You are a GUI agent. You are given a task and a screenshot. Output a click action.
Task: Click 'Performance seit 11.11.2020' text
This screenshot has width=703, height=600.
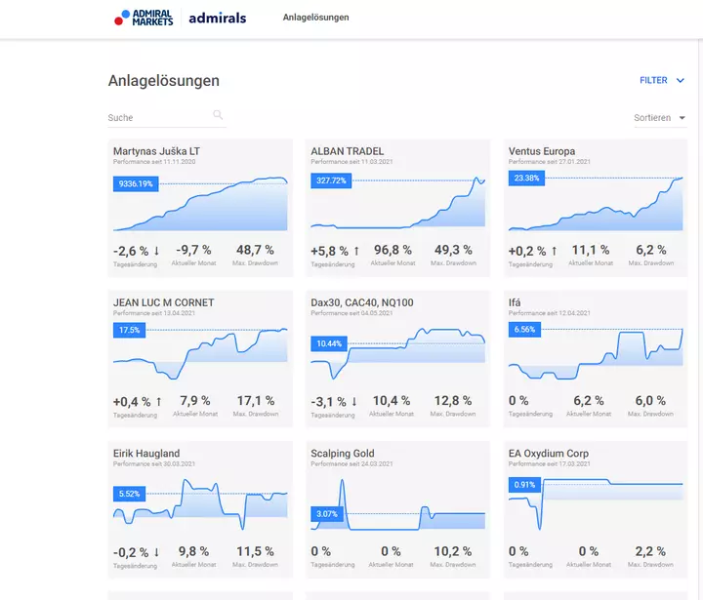coord(154,162)
